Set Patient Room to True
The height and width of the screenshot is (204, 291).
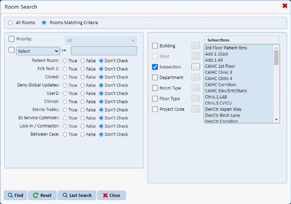[x=65, y=61]
